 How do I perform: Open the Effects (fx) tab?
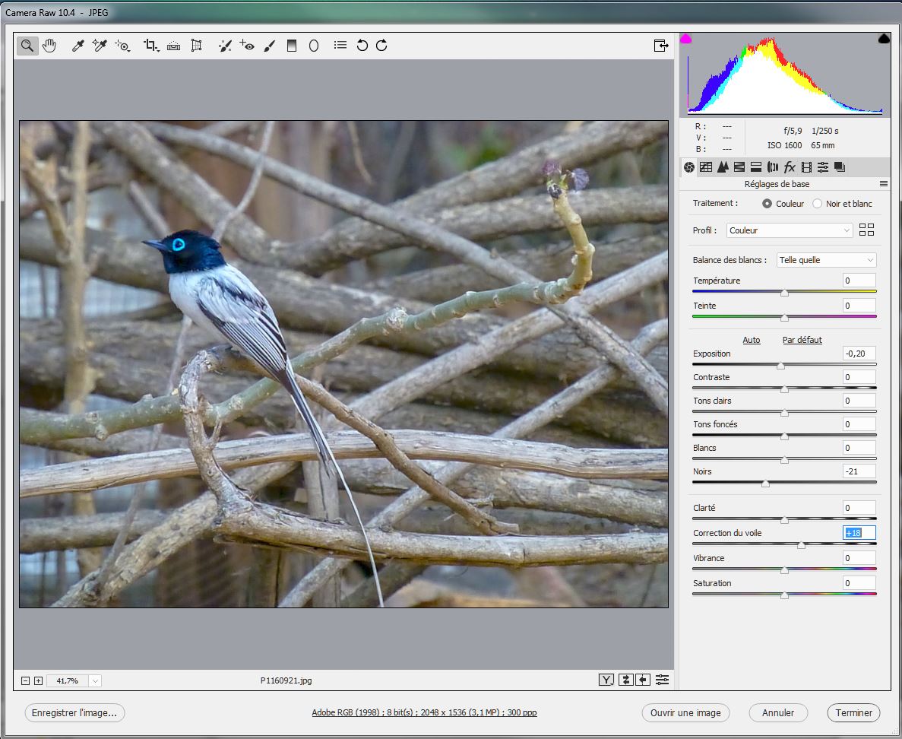tap(790, 167)
